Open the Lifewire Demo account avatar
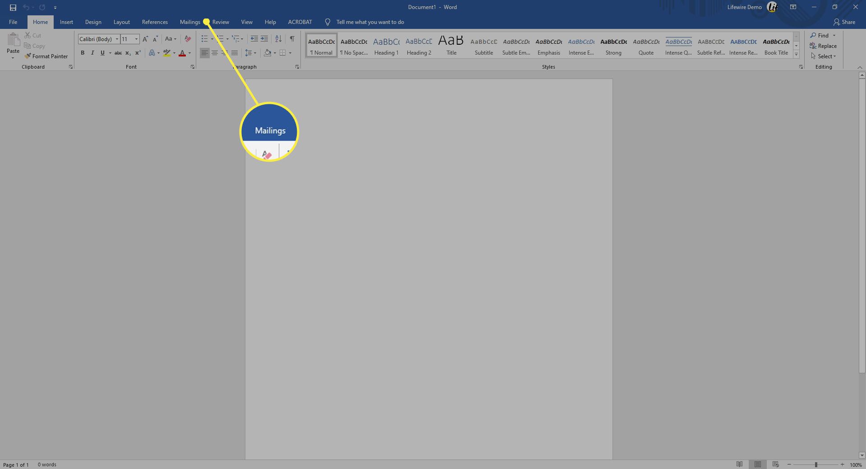 pyautogui.click(x=772, y=7)
